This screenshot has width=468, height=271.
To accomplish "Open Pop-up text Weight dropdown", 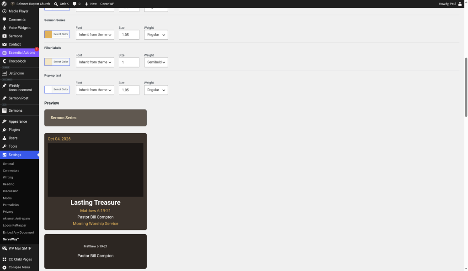I will click(x=156, y=90).
